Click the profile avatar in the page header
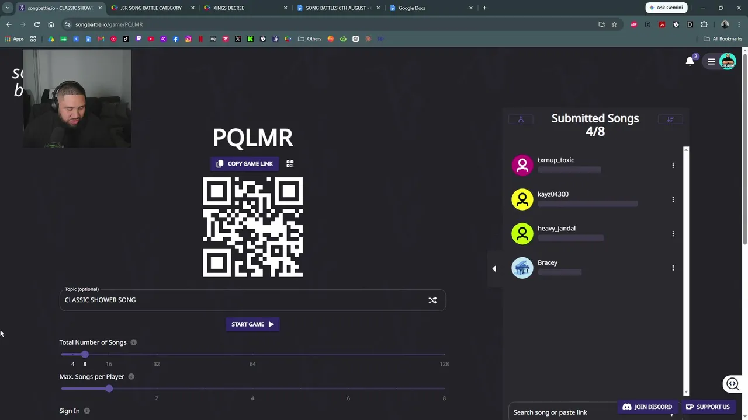The image size is (748, 420). pyautogui.click(x=728, y=61)
